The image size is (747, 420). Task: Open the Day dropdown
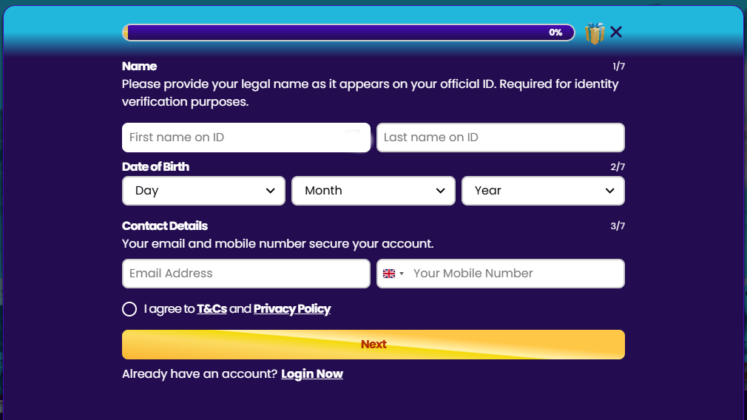coord(203,191)
